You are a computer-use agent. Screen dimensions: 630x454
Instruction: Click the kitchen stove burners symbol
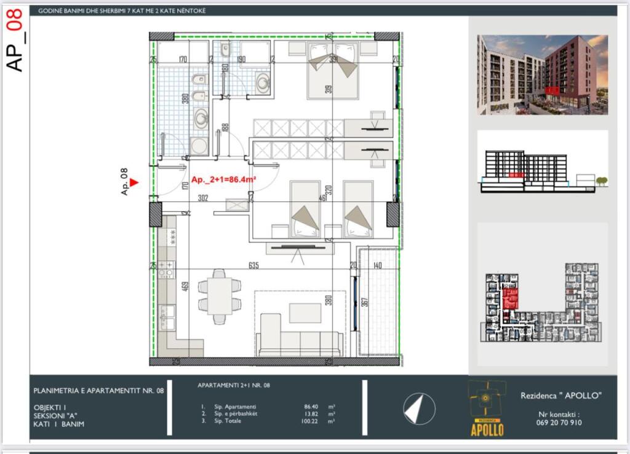[166, 269]
